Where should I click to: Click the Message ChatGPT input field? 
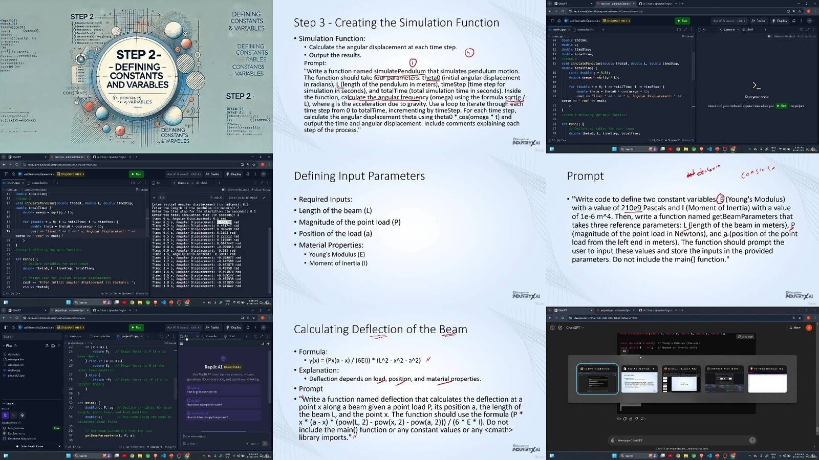pyautogui.click(x=682, y=440)
